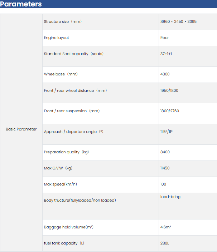Select the 37+1+1 seats value
Image resolution: width=217 pixels, height=252 pixels.
coord(166,54)
